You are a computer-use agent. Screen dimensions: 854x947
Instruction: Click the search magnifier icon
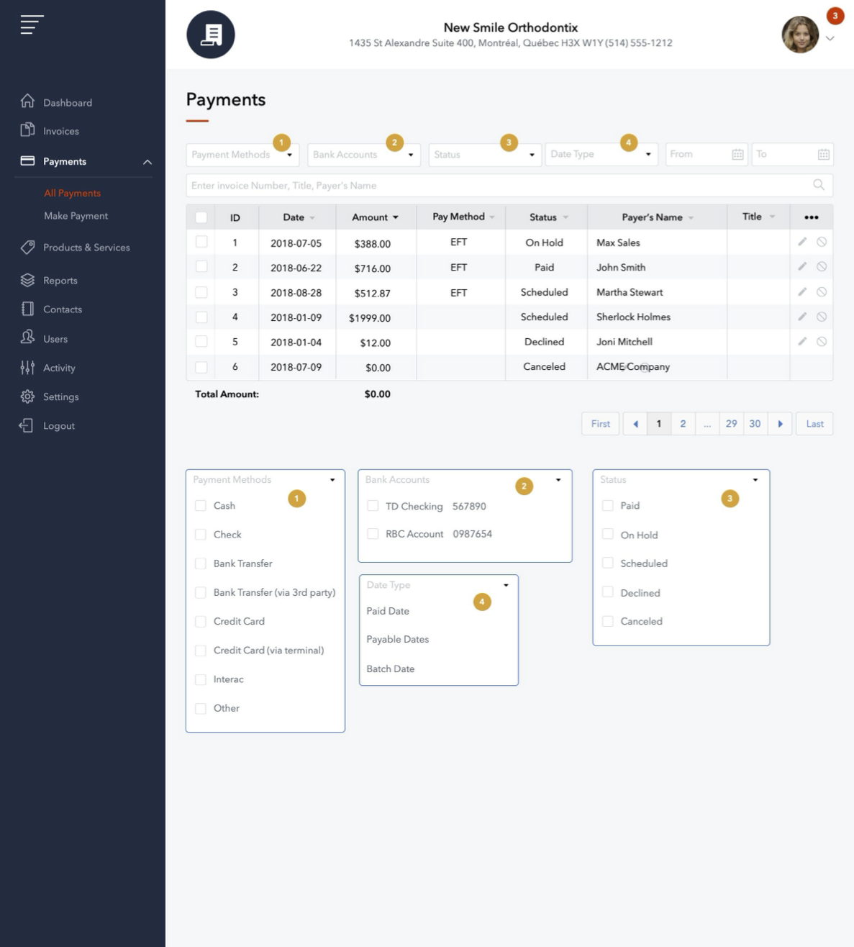point(818,185)
